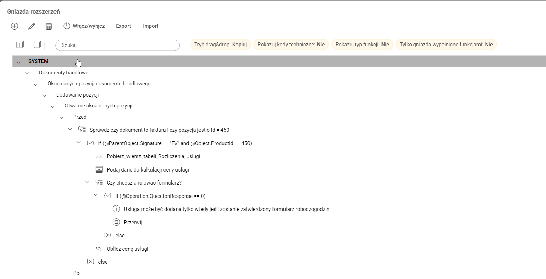Image resolution: width=546 pixels, height=279 pixels.
Task: Click the trash delete icon
Action: 49,26
